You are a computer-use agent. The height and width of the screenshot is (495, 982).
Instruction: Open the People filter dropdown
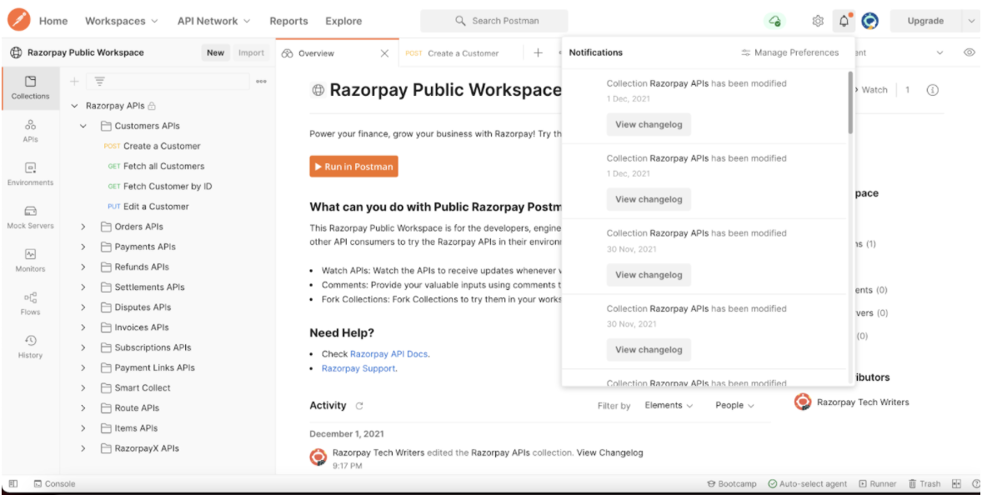[x=734, y=406]
